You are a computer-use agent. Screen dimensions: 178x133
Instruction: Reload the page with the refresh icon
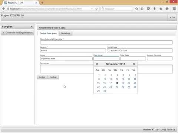[x=96, y=9]
